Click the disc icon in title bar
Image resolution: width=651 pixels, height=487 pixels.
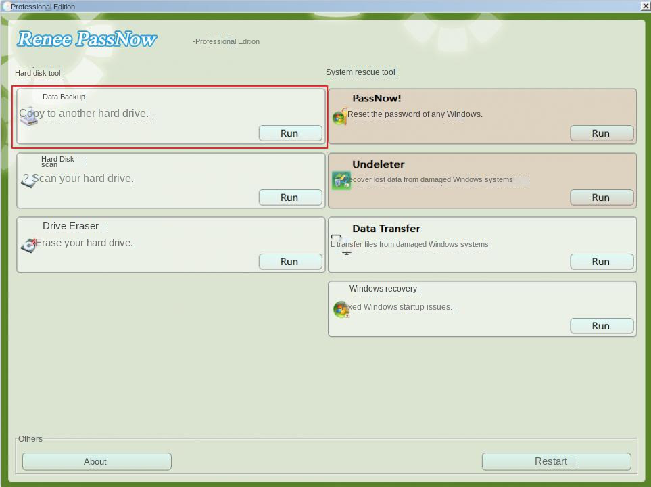(6, 6)
